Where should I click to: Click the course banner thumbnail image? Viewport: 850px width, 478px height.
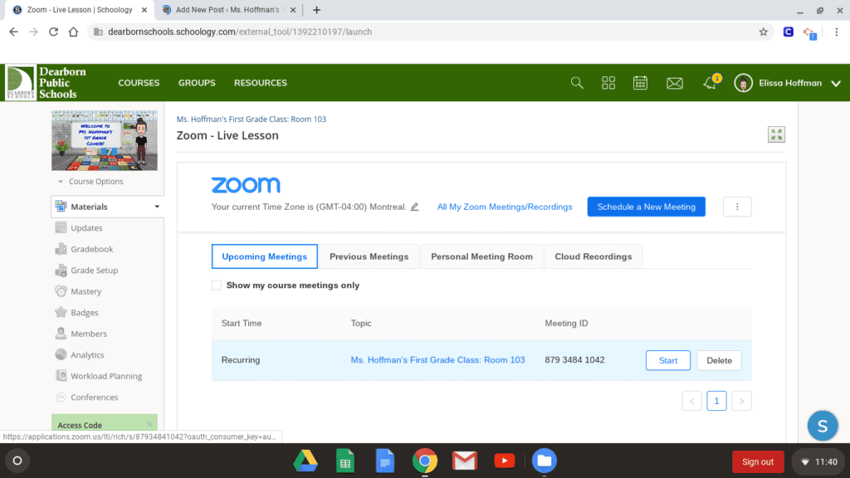click(x=105, y=140)
